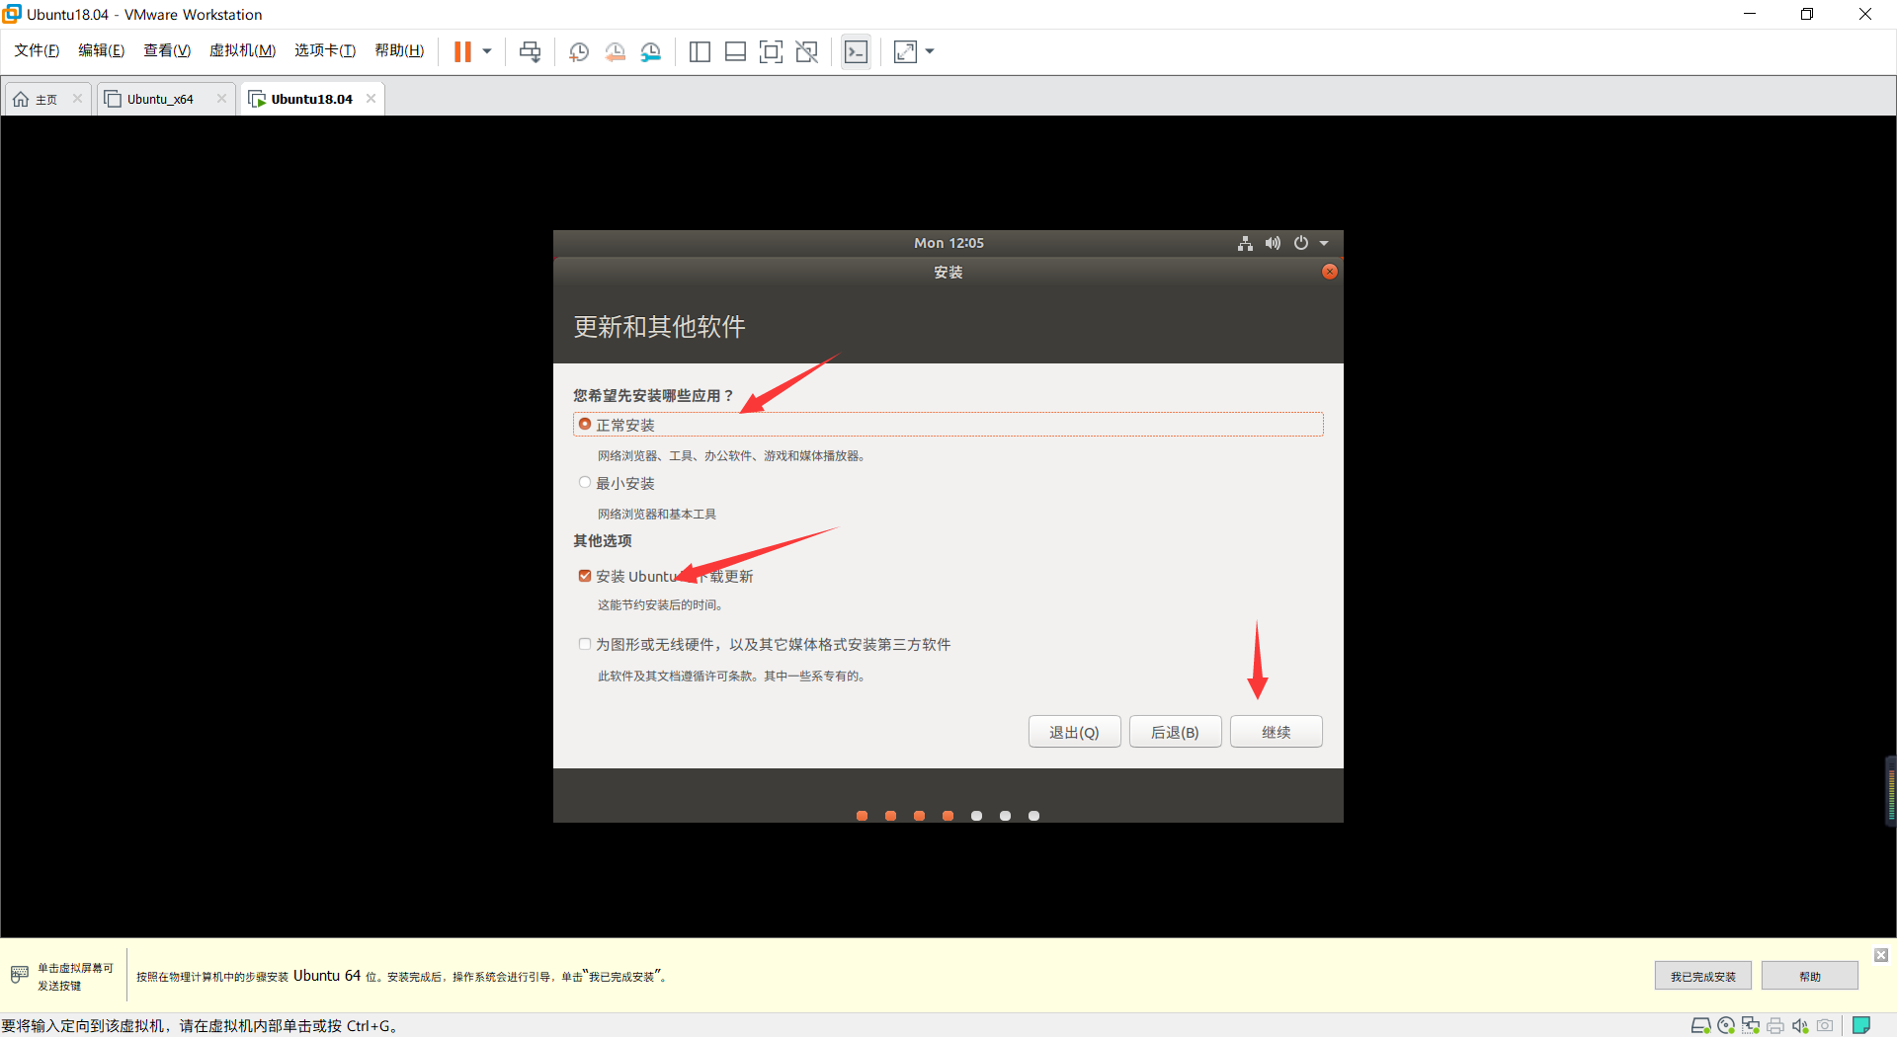
Task: Close the Ubuntu installer window
Action: click(x=1330, y=272)
